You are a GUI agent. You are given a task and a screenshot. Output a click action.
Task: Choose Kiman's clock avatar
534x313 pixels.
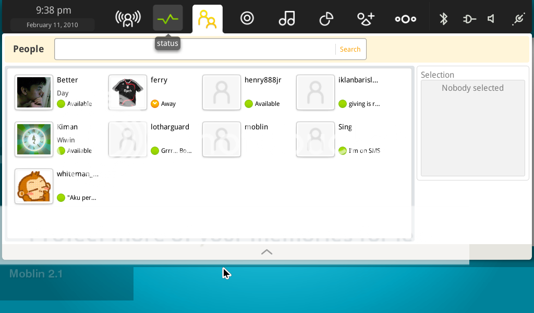(x=34, y=139)
